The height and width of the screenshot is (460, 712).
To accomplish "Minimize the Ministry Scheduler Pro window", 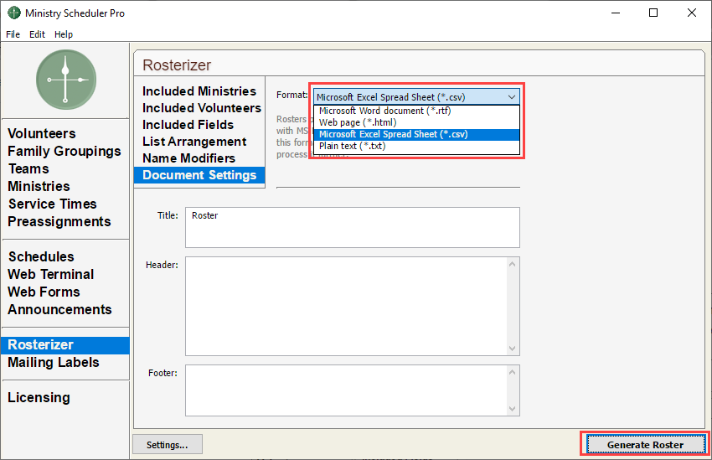I will tap(616, 13).
